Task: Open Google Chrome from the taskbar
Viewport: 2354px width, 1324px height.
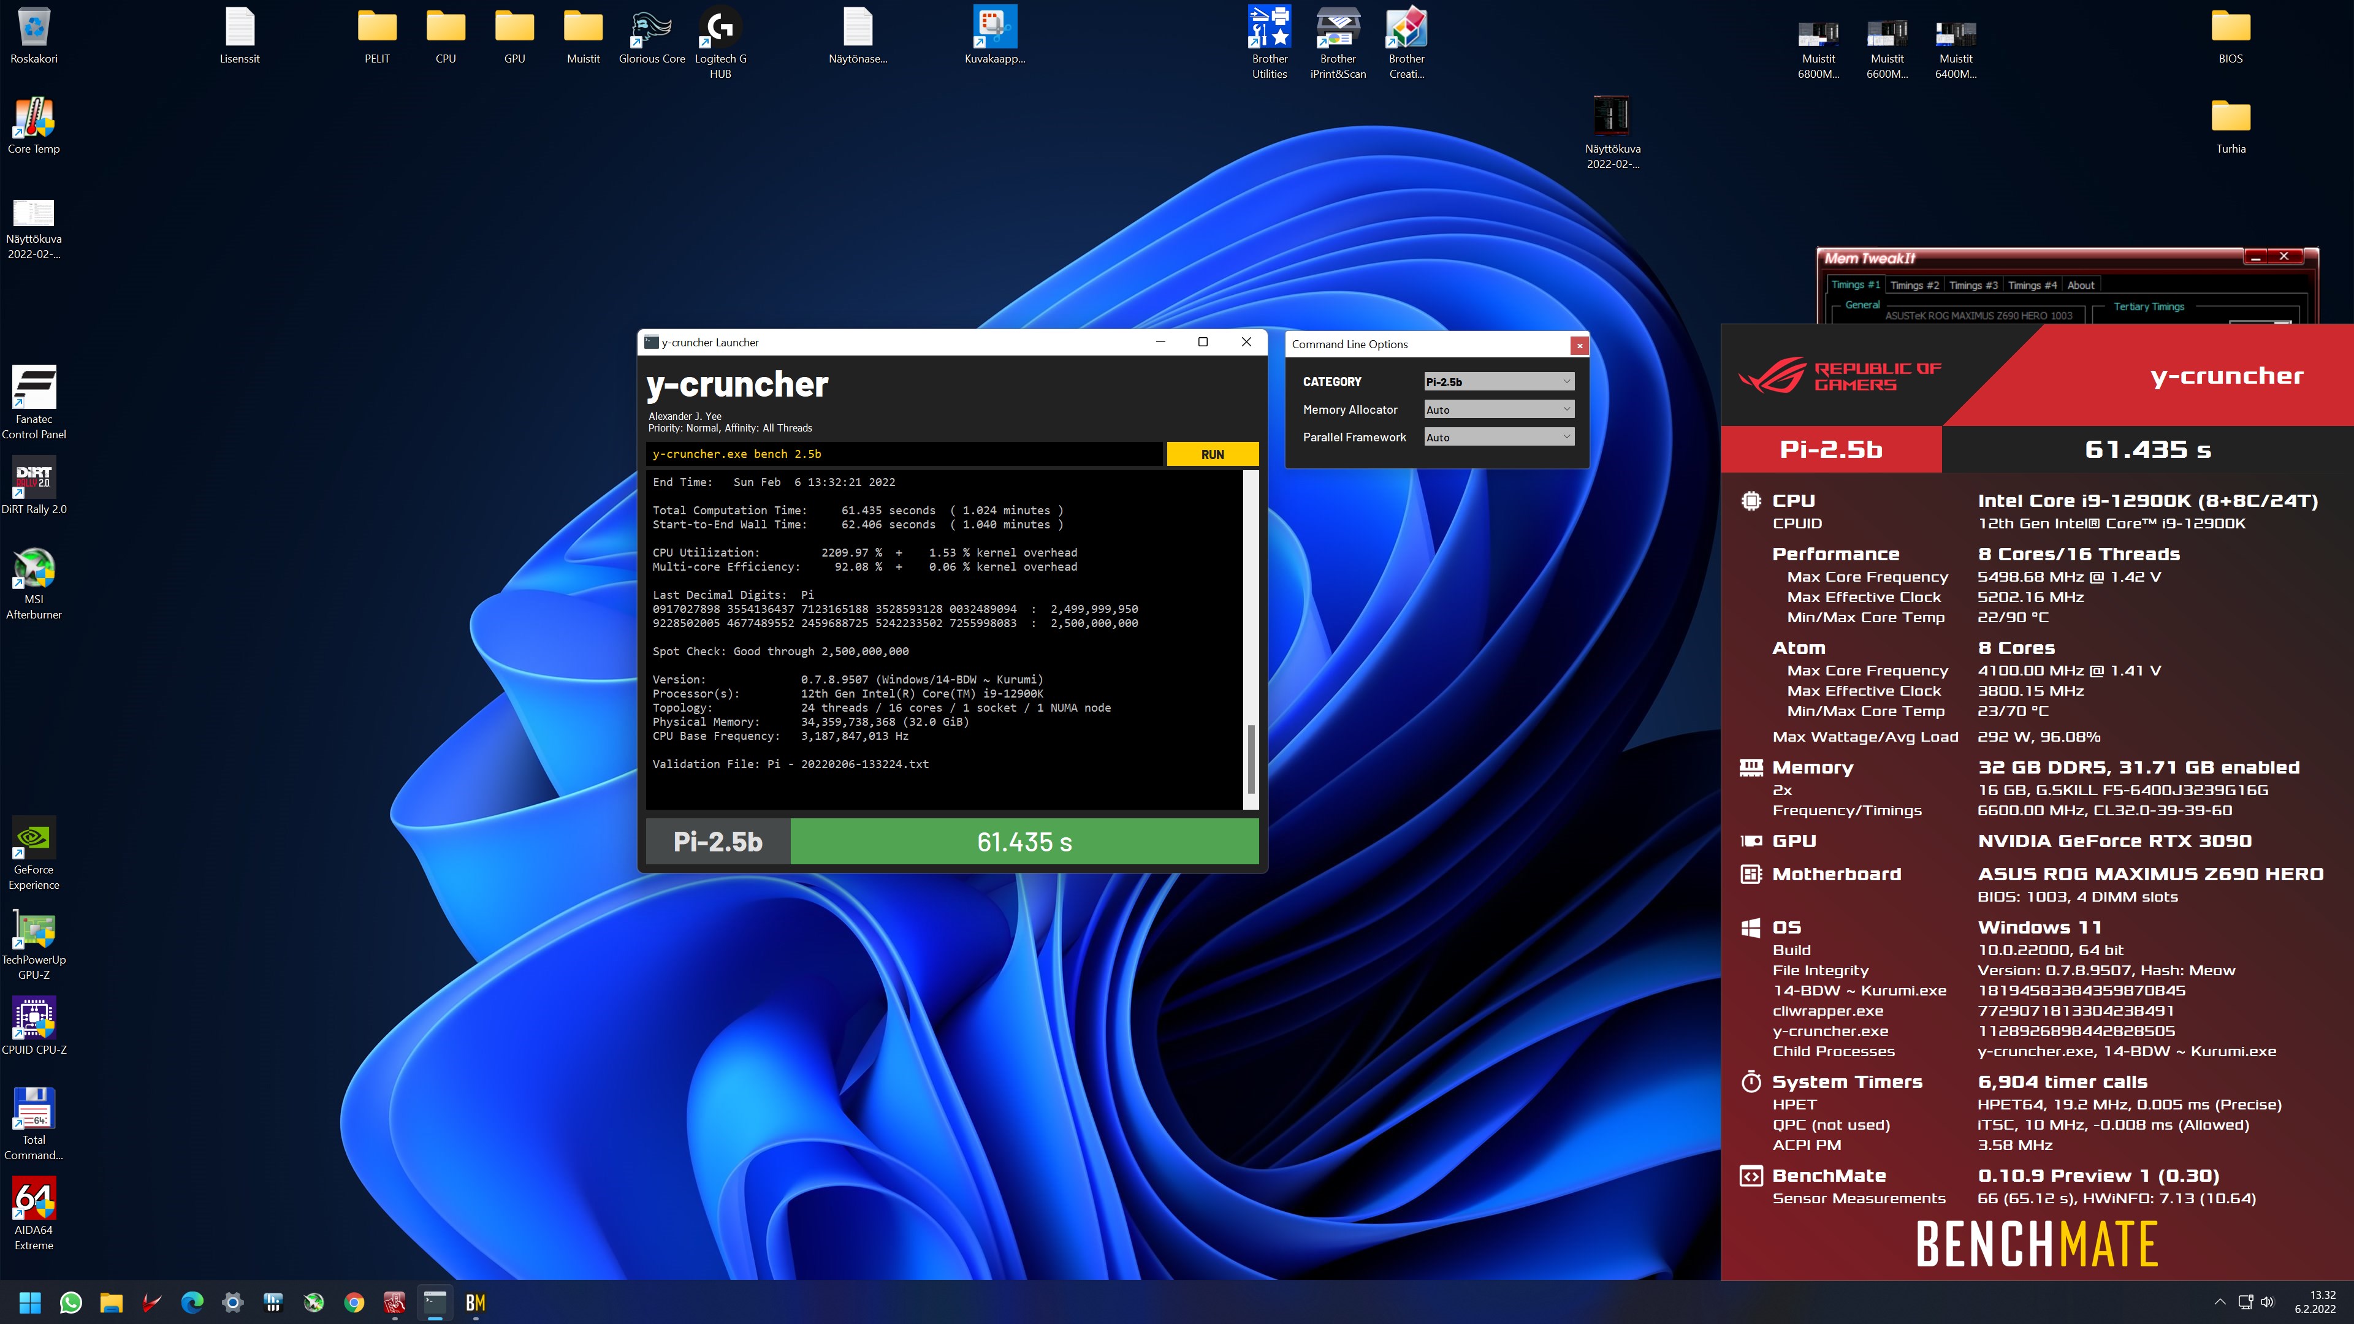Action: pyautogui.click(x=354, y=1302)
